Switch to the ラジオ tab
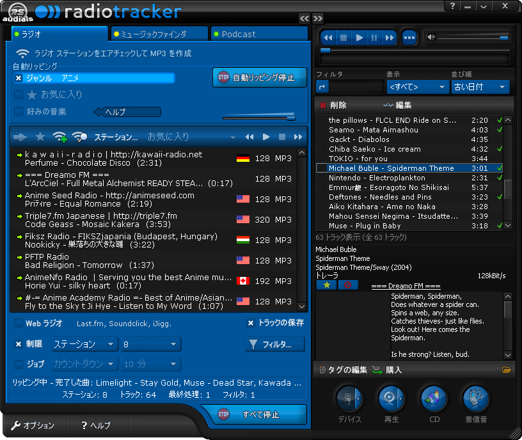The height and width of the screenshot is (440, 522). tap(59, 34)
